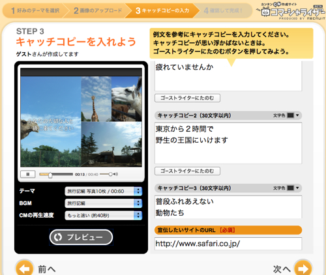This screenshot has width=326, height=275.
Task: Click the site URL input field
Action: pos(228,244)
